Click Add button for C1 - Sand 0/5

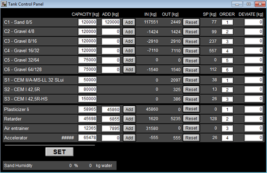(x=129, y=22)
